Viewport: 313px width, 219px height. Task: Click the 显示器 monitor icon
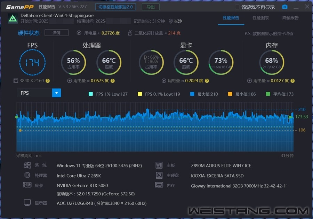click(x=27, y=203)
